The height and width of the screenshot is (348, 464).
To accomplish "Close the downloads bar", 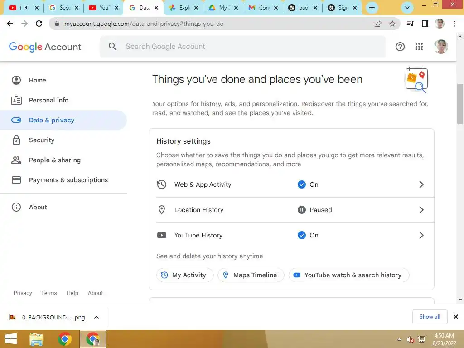I will [456, 317].
